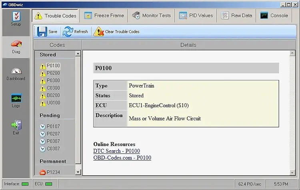
Task: Select stored code P0300
Action: (x=53, y=80)
